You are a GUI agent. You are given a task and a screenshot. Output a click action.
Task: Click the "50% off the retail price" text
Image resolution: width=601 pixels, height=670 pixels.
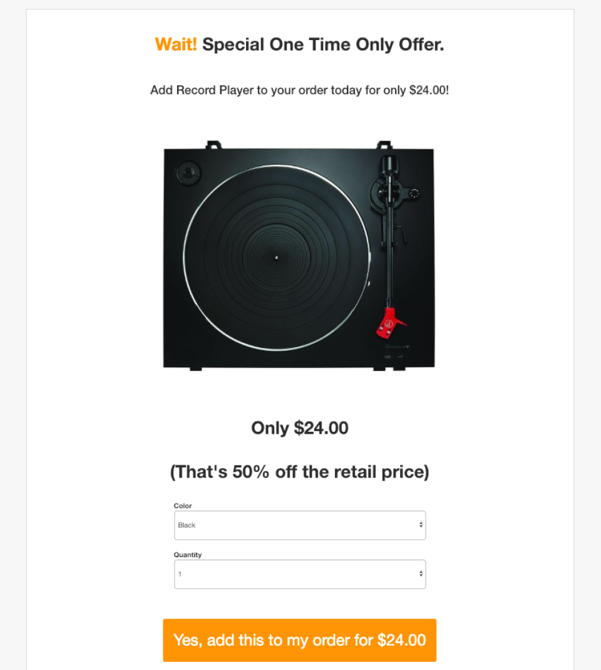click(299, 471)
